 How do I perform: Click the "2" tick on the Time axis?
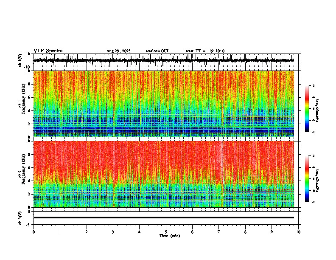click(x=87, y=232)
